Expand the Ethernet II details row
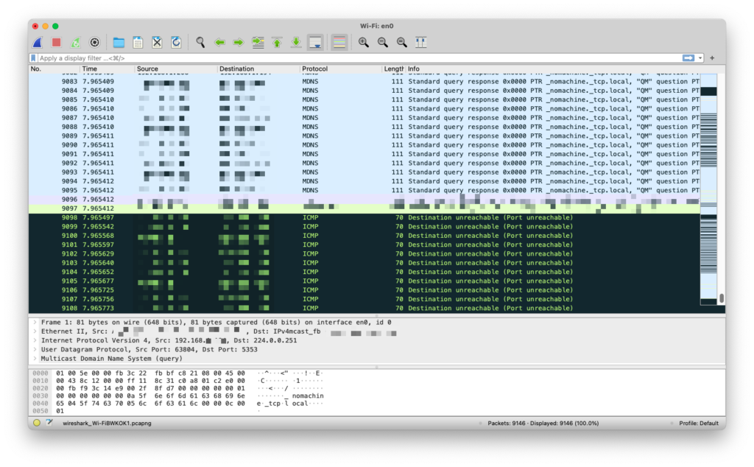The width and height of the screenshot is (754, 467). tap(35, 331)
